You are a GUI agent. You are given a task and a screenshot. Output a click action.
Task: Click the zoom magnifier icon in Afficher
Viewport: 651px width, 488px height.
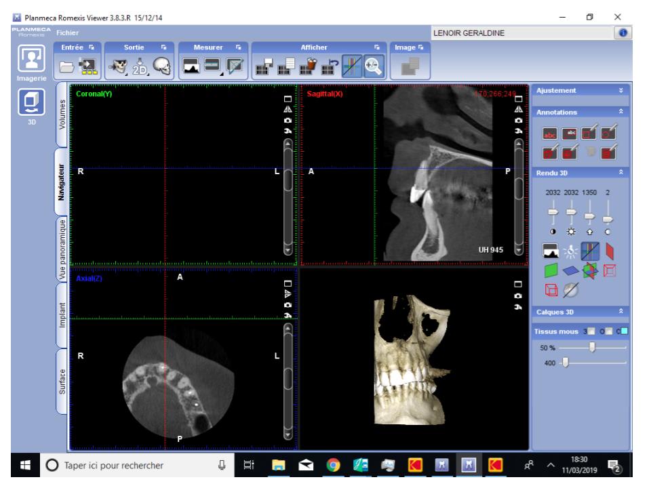373,66
